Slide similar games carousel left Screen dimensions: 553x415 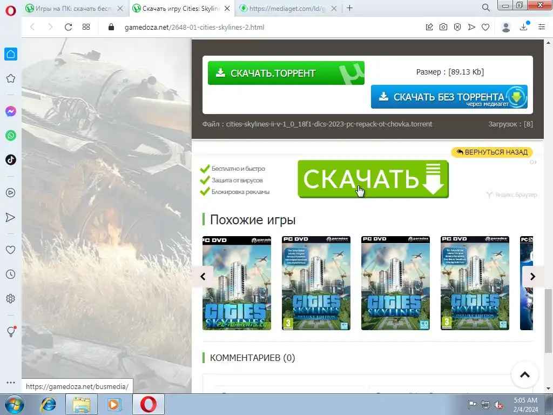[203, 276]
